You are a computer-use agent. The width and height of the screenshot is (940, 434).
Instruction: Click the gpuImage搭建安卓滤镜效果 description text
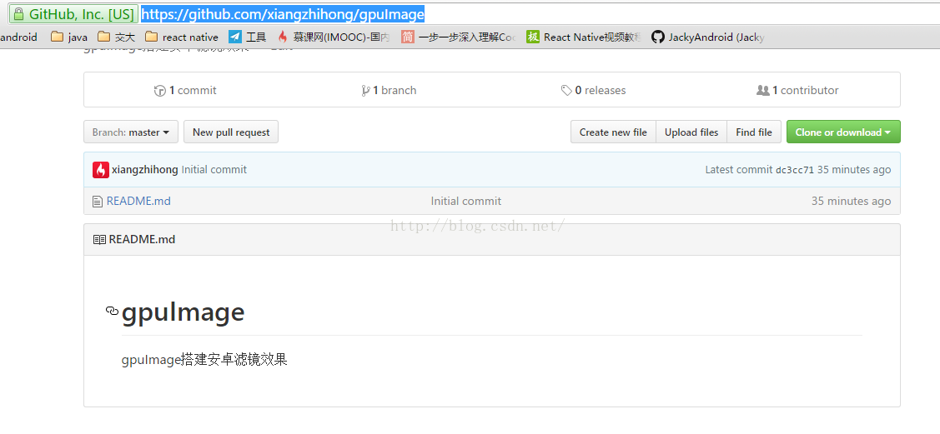point(204,360)
